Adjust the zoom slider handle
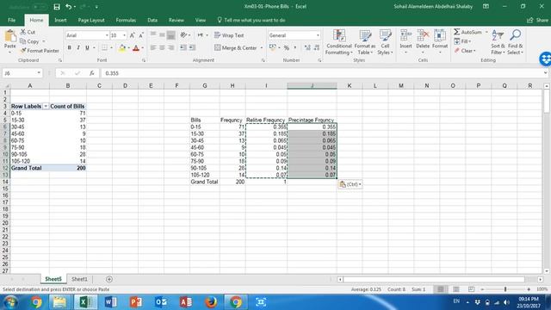Screen dimensions: 551x310 505,289
